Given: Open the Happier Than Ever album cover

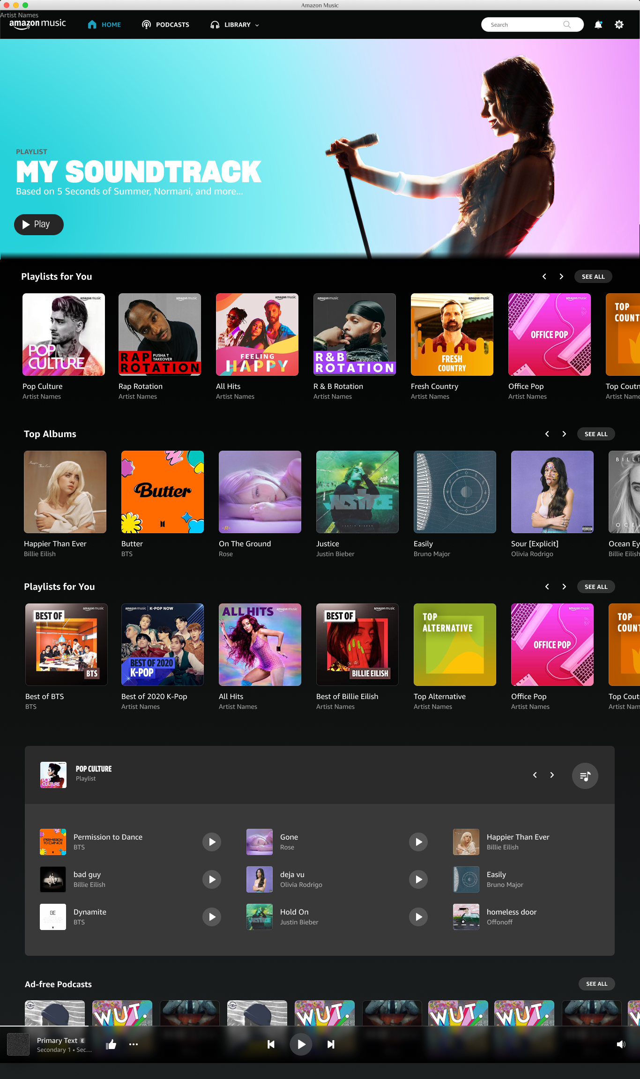Looking at the screenshot, I should click(65, 492).
